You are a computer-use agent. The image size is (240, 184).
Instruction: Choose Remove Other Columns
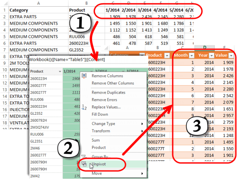pyautogui.click(x=113, y=83)
